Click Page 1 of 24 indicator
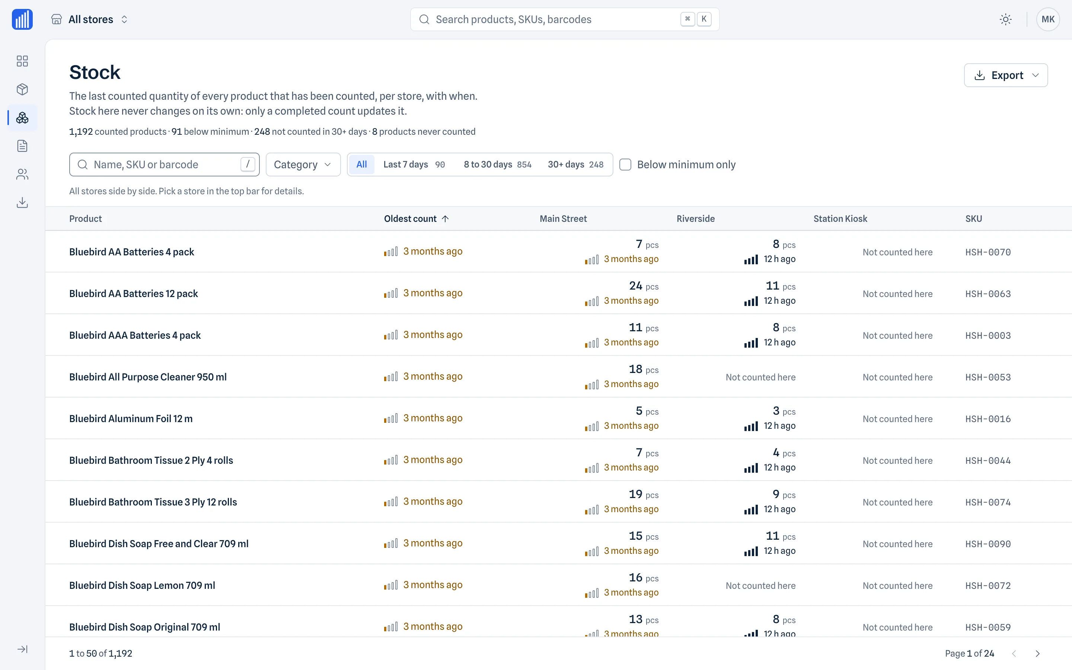The image size is (1072, 670). pyautogui.click(x=969, y=654)
